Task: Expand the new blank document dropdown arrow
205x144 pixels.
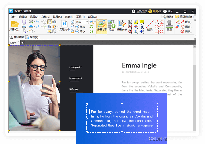Action: pos(34,31)
